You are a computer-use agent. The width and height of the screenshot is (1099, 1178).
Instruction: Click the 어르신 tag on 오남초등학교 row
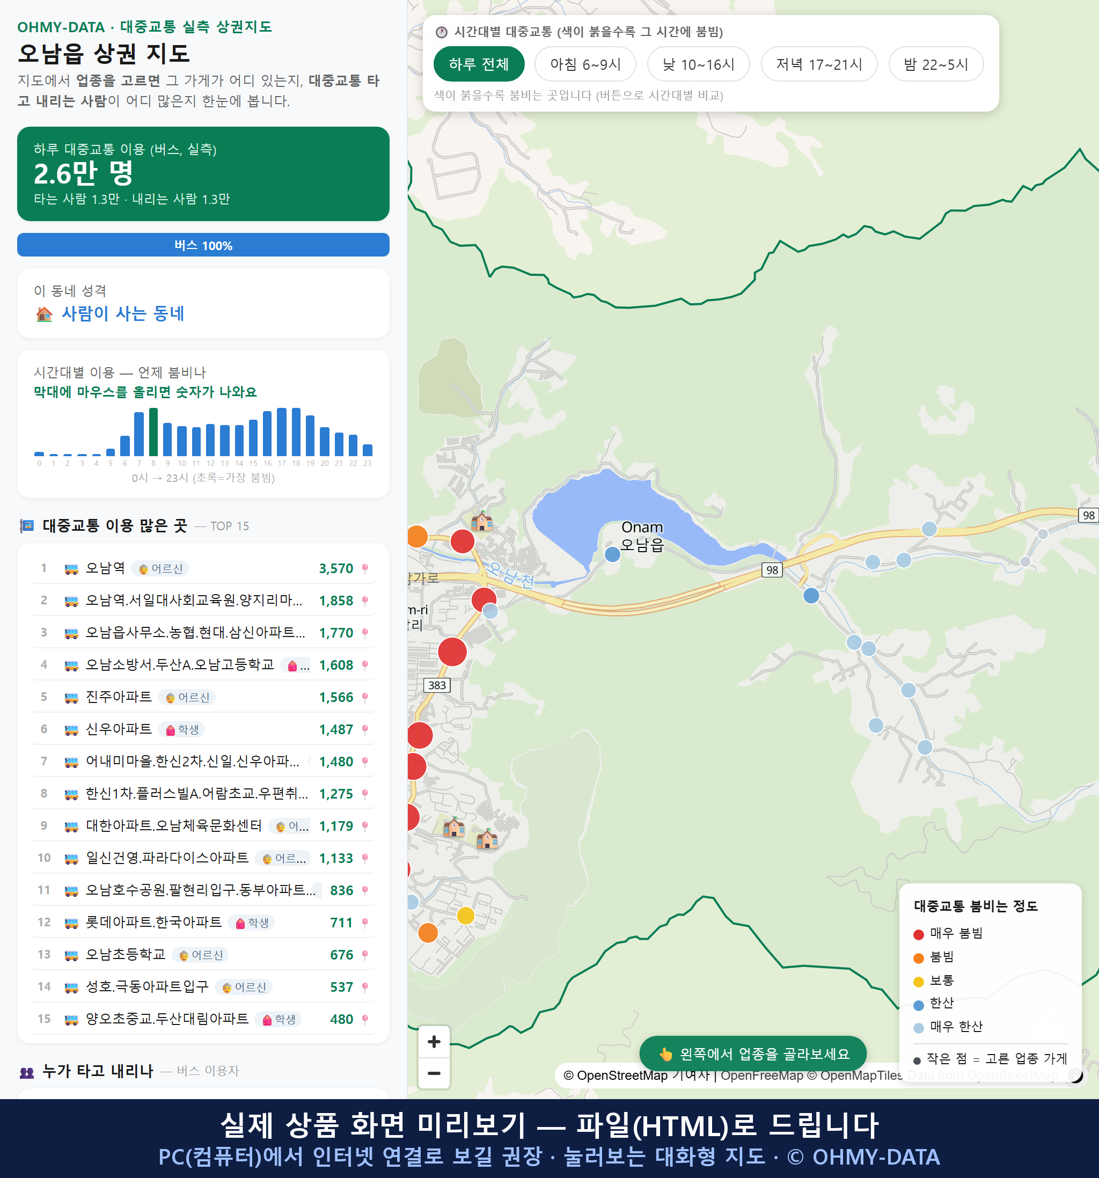(201, 955)
